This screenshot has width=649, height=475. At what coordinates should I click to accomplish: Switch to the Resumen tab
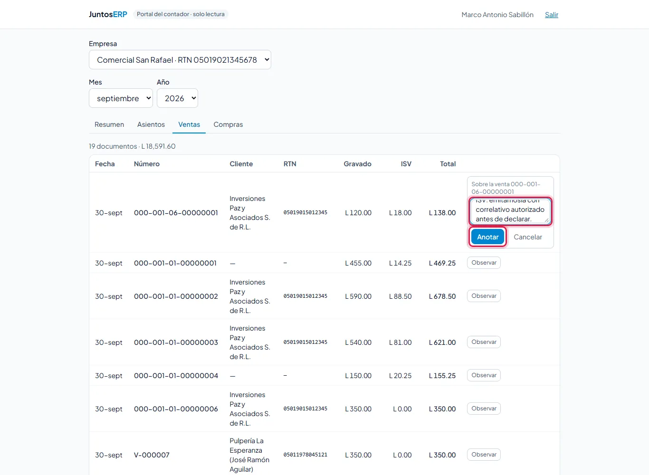click(109, 124)
